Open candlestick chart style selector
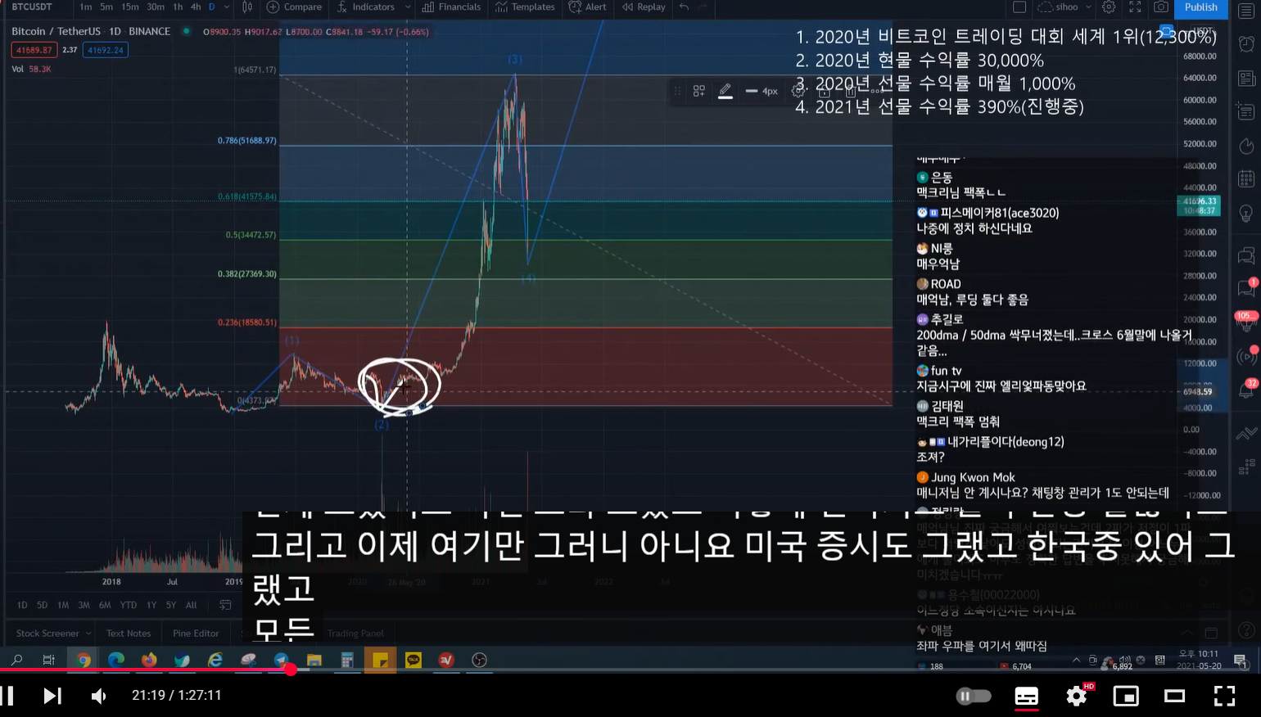Screen dimensions: 1261x717 tap(247, 7)
